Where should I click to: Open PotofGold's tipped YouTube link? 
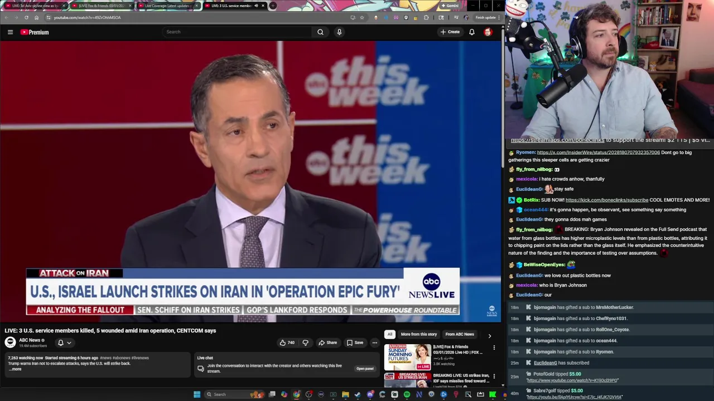pyautogui.click(x=572, y=380)
